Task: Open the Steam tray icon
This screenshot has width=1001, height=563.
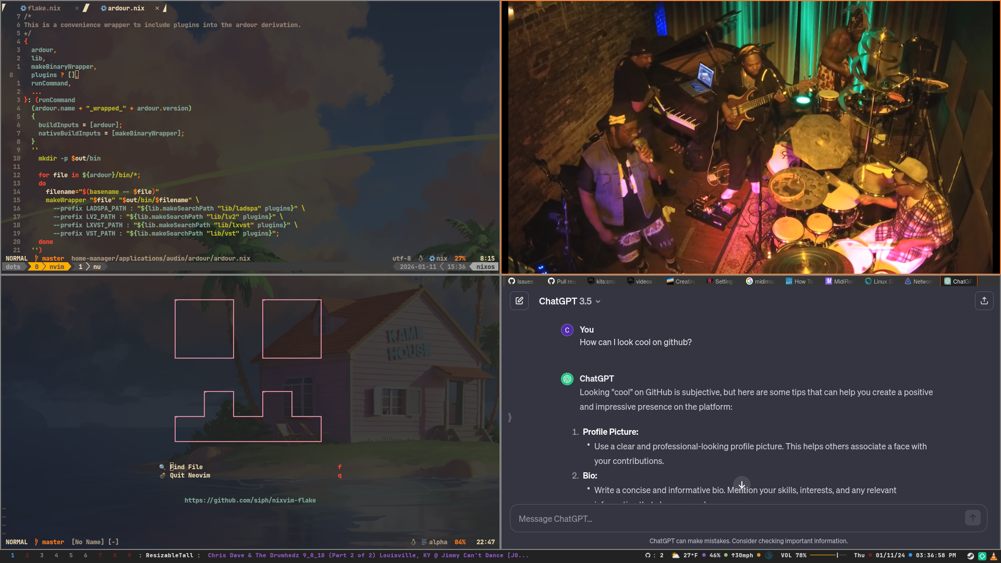Action: (x=970, y=556)
